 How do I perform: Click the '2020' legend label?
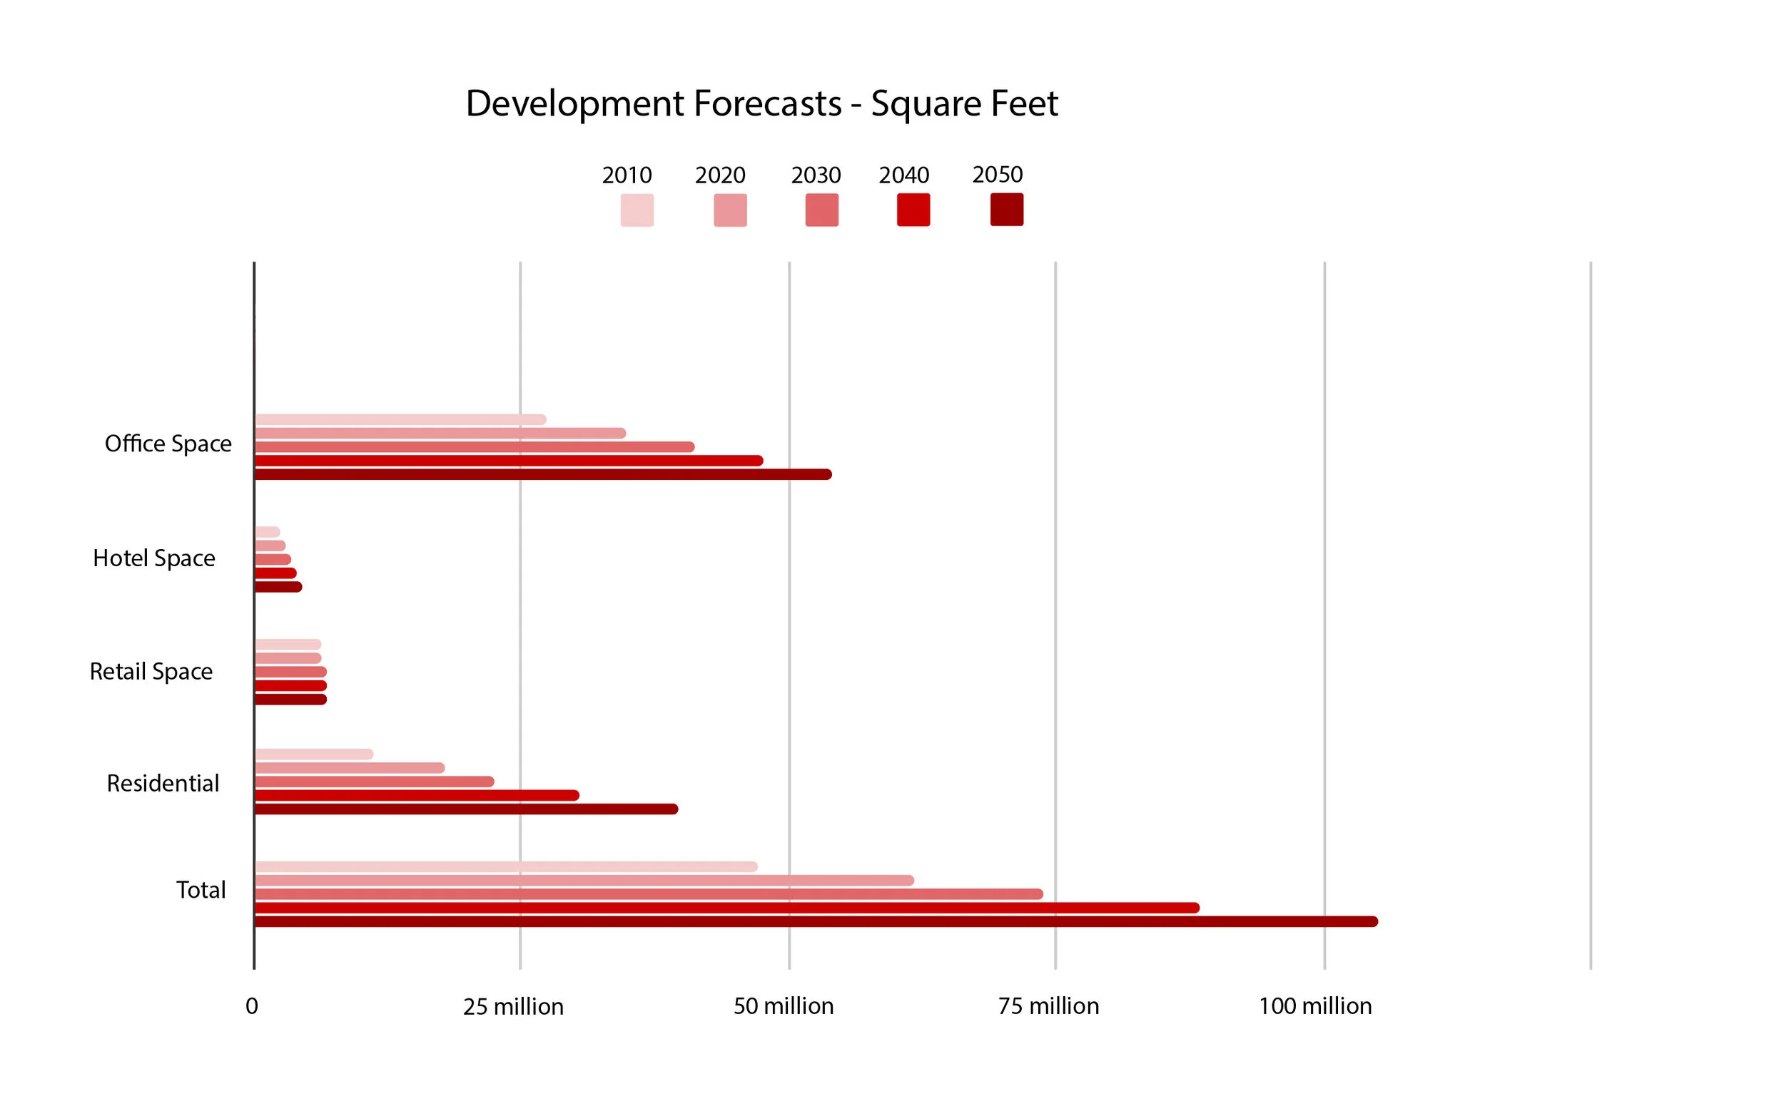coord(720,175)
